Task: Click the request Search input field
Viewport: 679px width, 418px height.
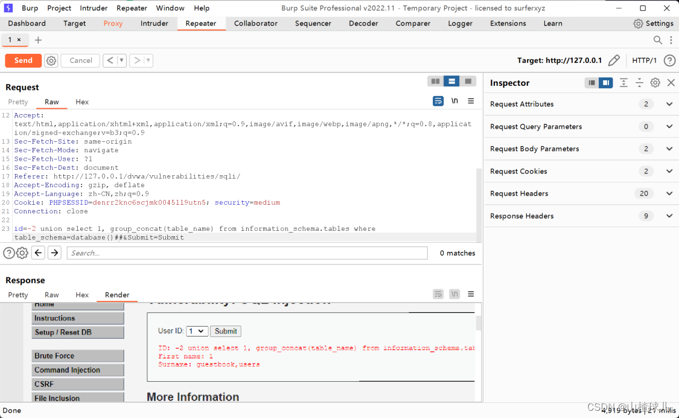Action: pos(247,253)
